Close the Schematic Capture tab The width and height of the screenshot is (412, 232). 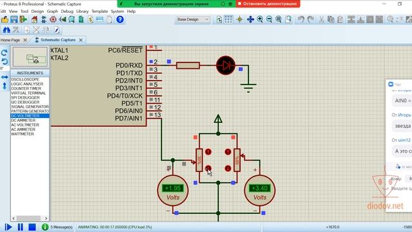(81, 40)
